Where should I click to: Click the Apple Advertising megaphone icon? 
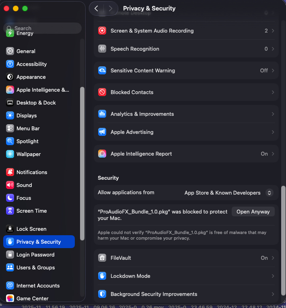102,132
